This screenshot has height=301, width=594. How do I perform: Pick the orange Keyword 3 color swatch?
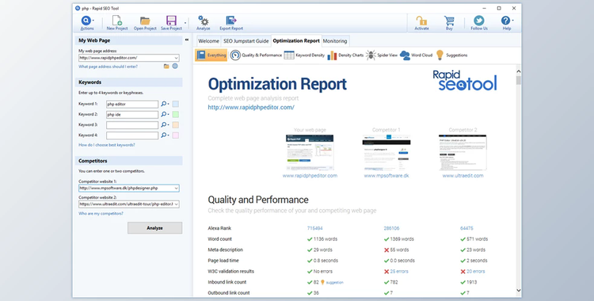[175, 124]
